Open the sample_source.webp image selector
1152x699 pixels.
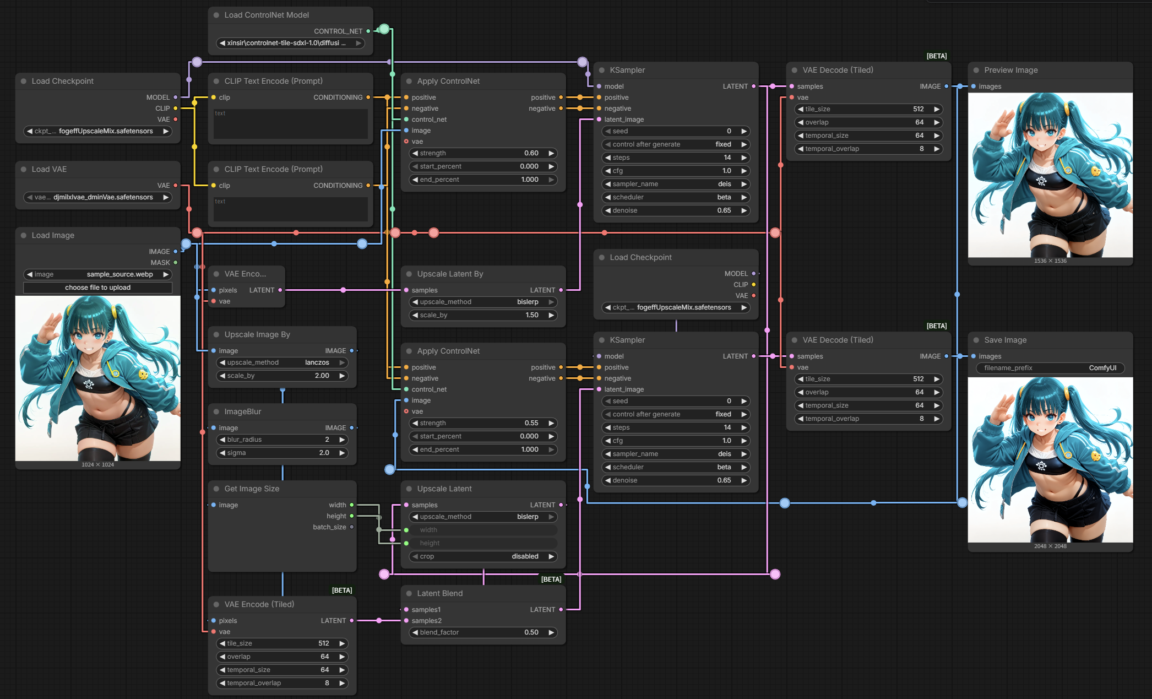[98, 274]
